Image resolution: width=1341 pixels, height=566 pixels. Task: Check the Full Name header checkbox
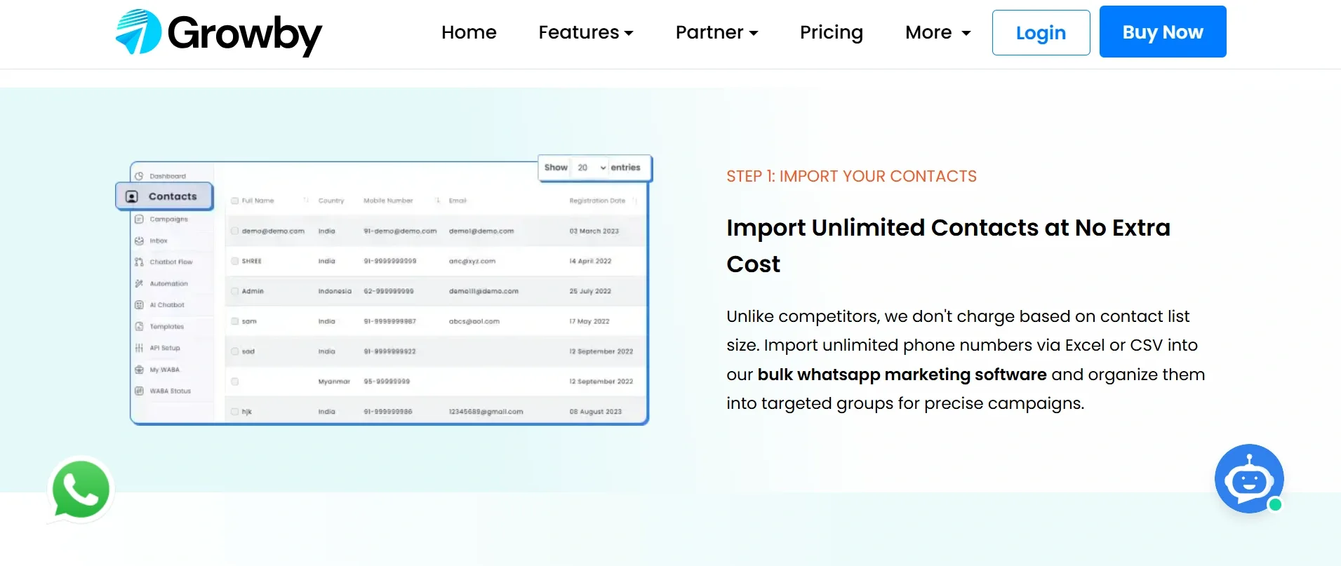[x=235, y=201]
